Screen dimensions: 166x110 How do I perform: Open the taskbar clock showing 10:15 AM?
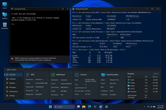tap(160, 107)
